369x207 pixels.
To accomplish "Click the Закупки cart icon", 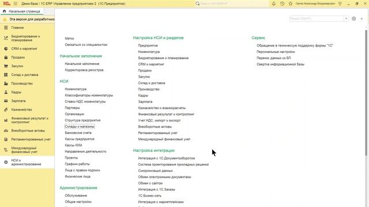I will point(6,66).
